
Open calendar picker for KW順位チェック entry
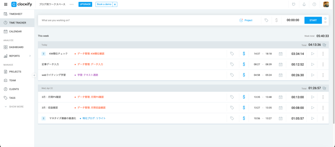(280, 54)
